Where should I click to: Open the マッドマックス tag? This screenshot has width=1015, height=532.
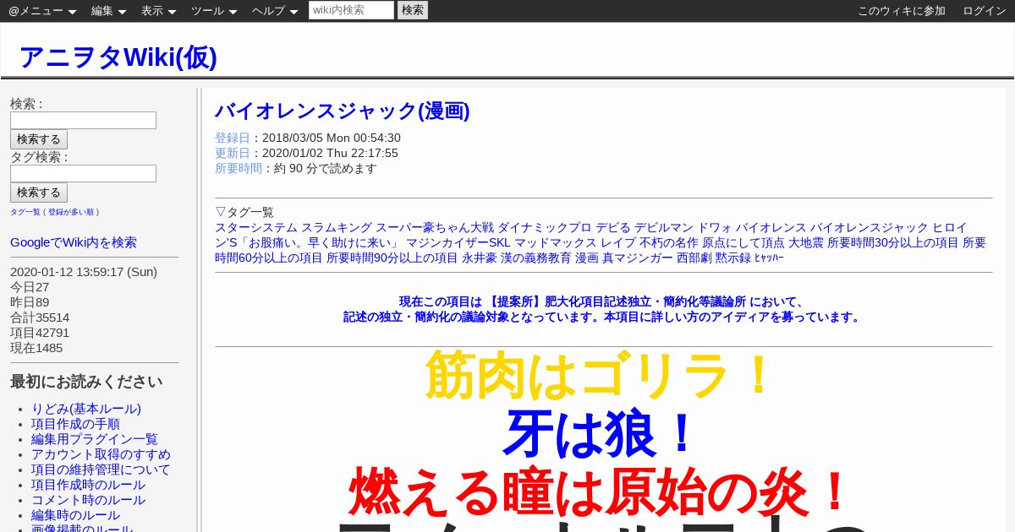point(556,242)
